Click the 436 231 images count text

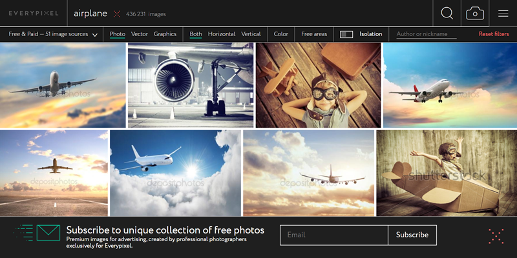pos(146,14)
